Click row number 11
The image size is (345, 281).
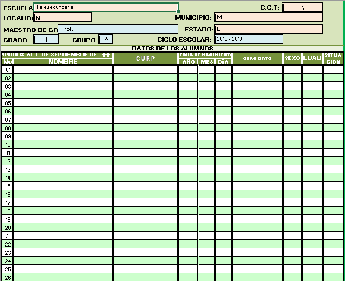8,153
